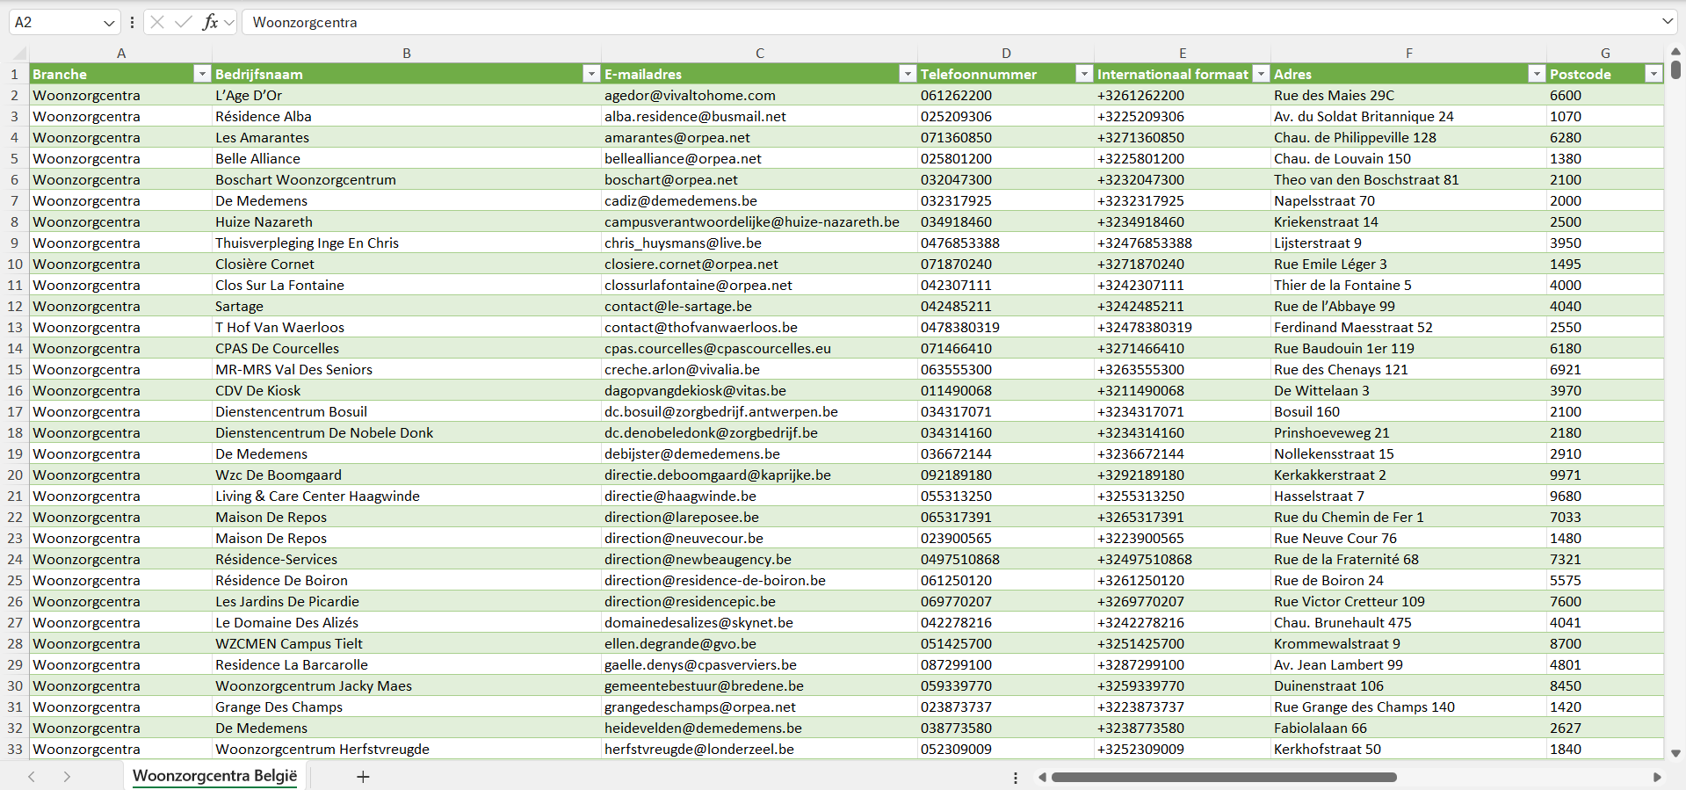This screenshot has width=1686, height=790.
Task: Click the Cancel entry X icon
Action: pyautogui.click(x=157, y=22)
